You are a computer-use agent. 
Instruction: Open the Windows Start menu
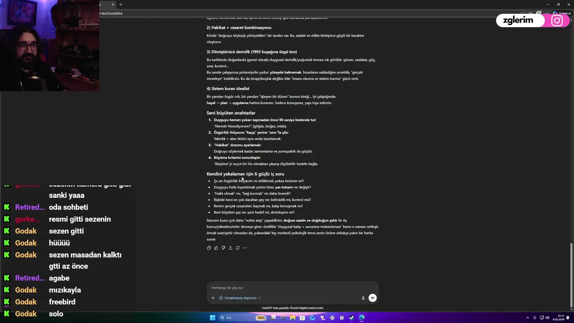(213, 318)
